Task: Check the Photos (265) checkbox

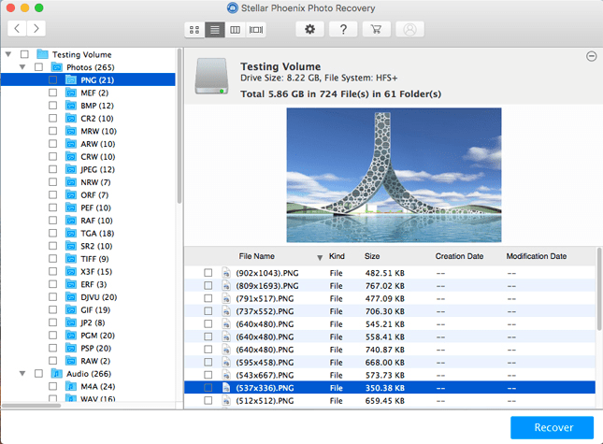Action: point(39,67)
